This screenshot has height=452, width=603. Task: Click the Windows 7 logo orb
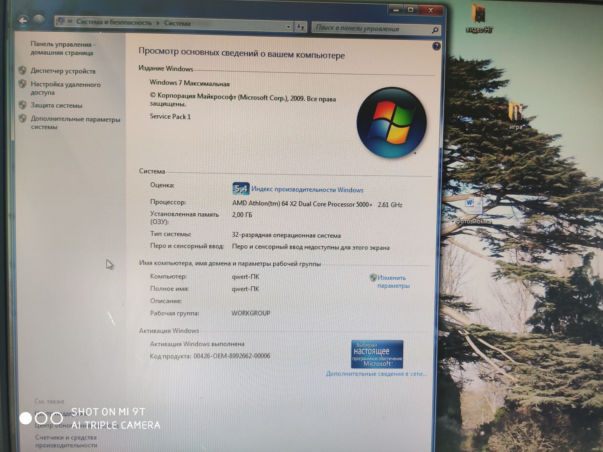click(391, 122)
